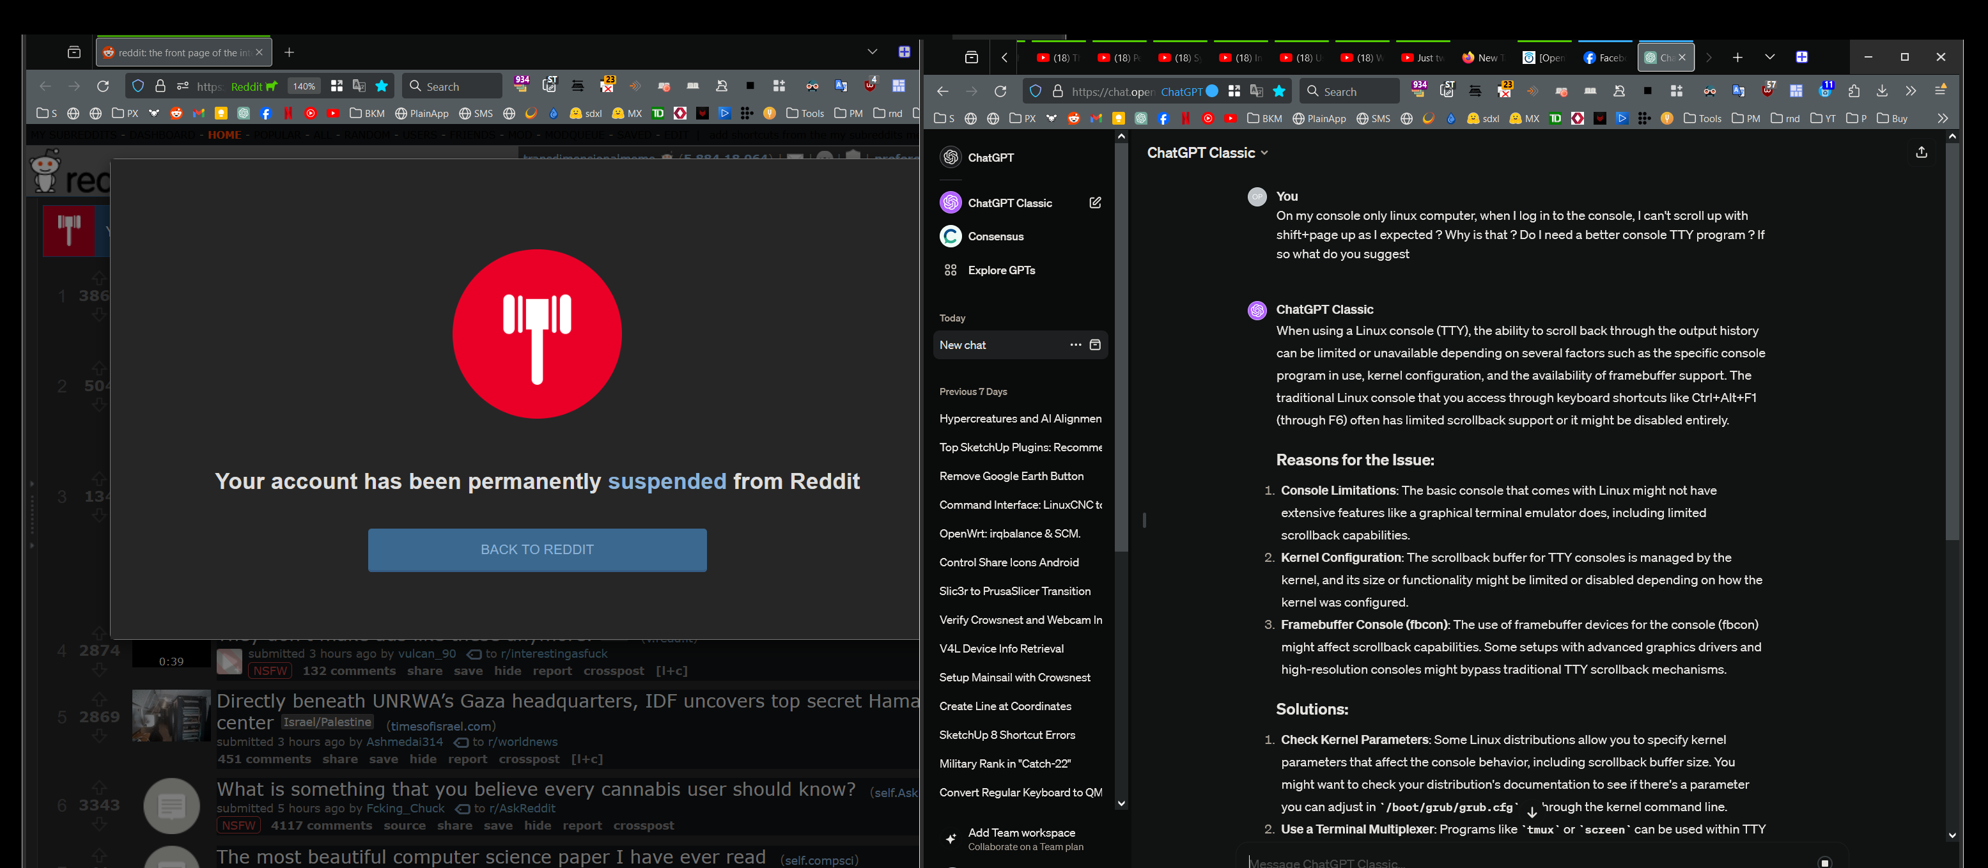Click the new chat edit icon beside ChatGPT Classic
Screen dimensions: 1988x868
1094,203
